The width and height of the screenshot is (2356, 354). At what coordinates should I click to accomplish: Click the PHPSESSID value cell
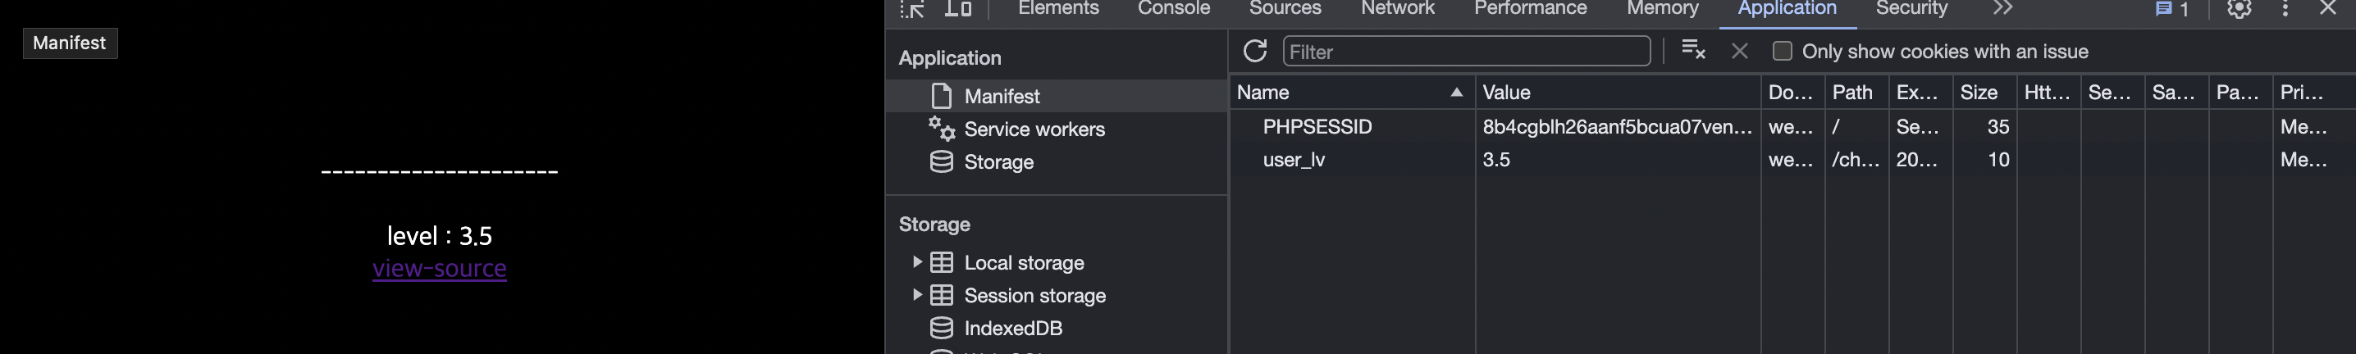coord(1618,126)
